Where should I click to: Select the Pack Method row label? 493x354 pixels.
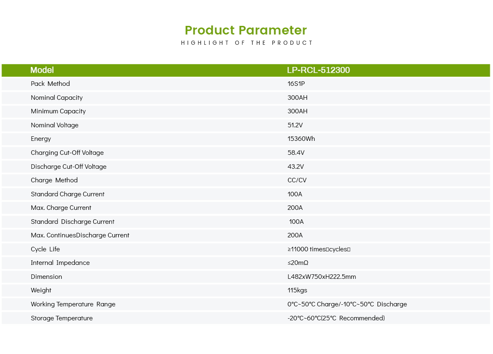[50, 84]
